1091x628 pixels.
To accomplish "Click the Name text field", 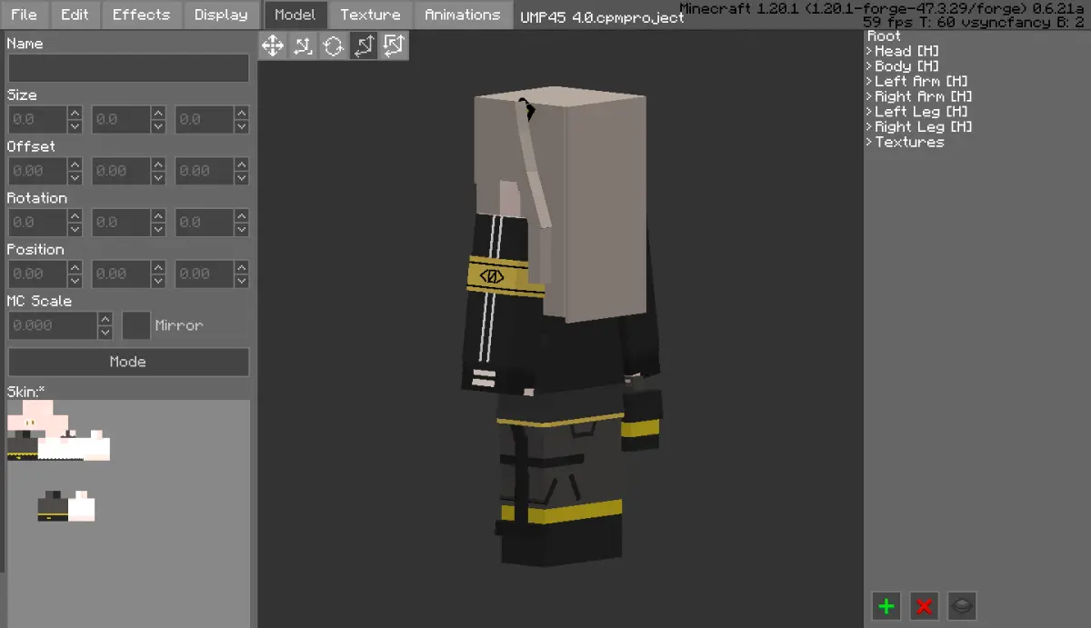I will [128, 68].
